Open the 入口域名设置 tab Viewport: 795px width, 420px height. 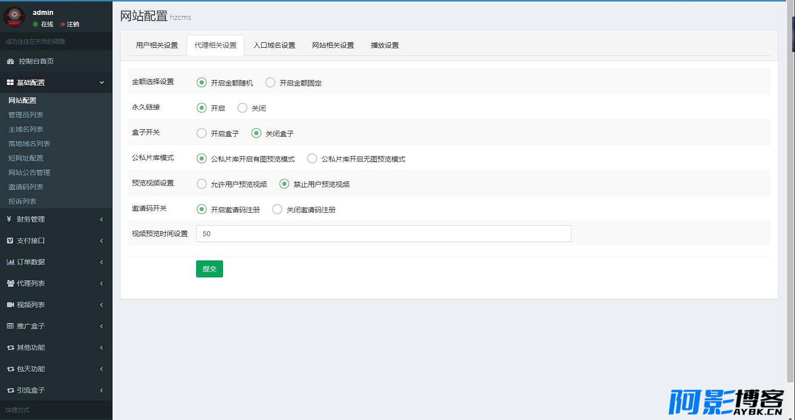(274, 45)
